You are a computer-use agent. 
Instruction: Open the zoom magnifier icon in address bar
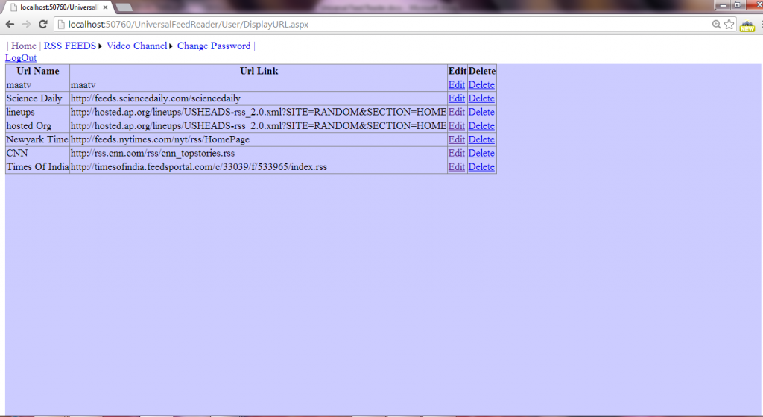[716, 25]
